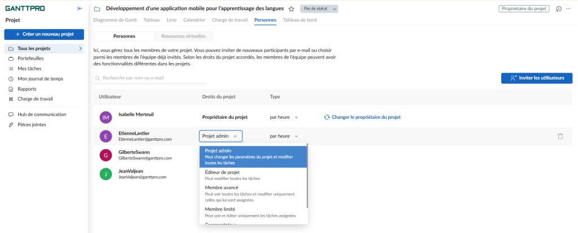Image resolution: width=578 pixels, height=233 pixels.
Task: Click the Droits du projet column header
Action: (x=219, y=97)
